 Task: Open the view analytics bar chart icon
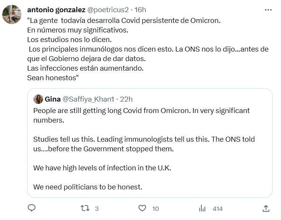coord(202,209)
